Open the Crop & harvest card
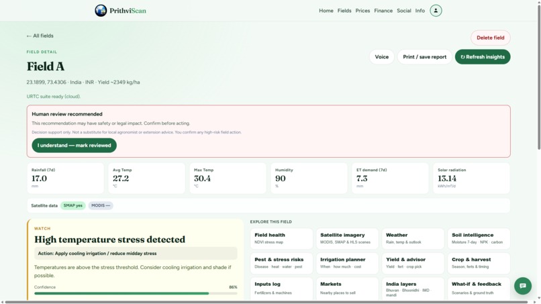541x304 pixels. point(479,263)
